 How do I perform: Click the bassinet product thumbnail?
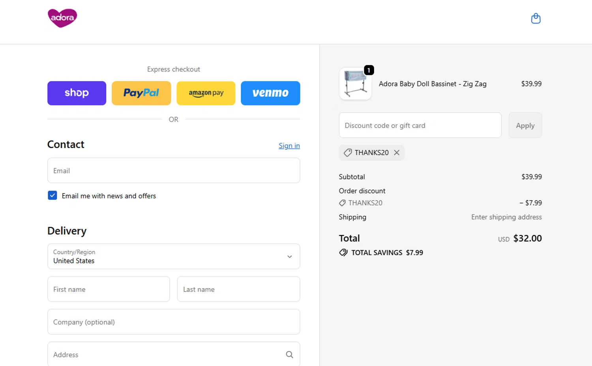355,84
